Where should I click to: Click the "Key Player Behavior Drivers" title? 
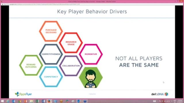92,11
